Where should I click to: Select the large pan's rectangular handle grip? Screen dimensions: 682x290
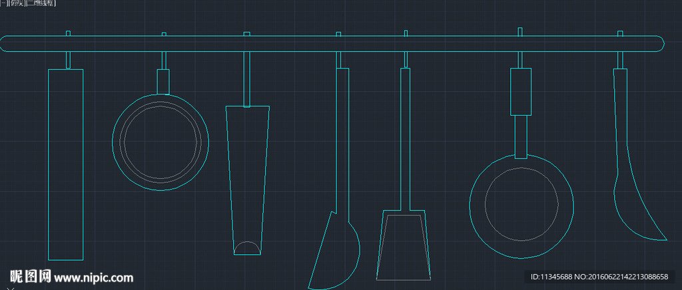(521, 92)
